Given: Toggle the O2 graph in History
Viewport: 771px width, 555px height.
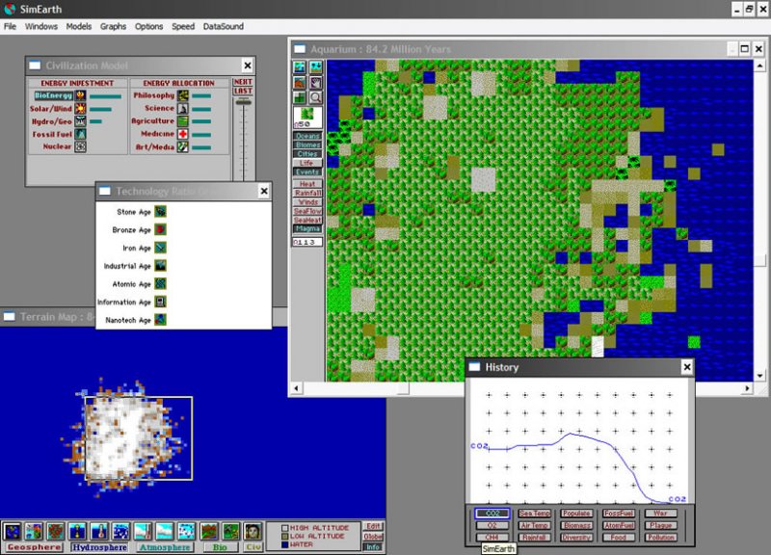Looking at the screenshot, I should pos(492,525).
